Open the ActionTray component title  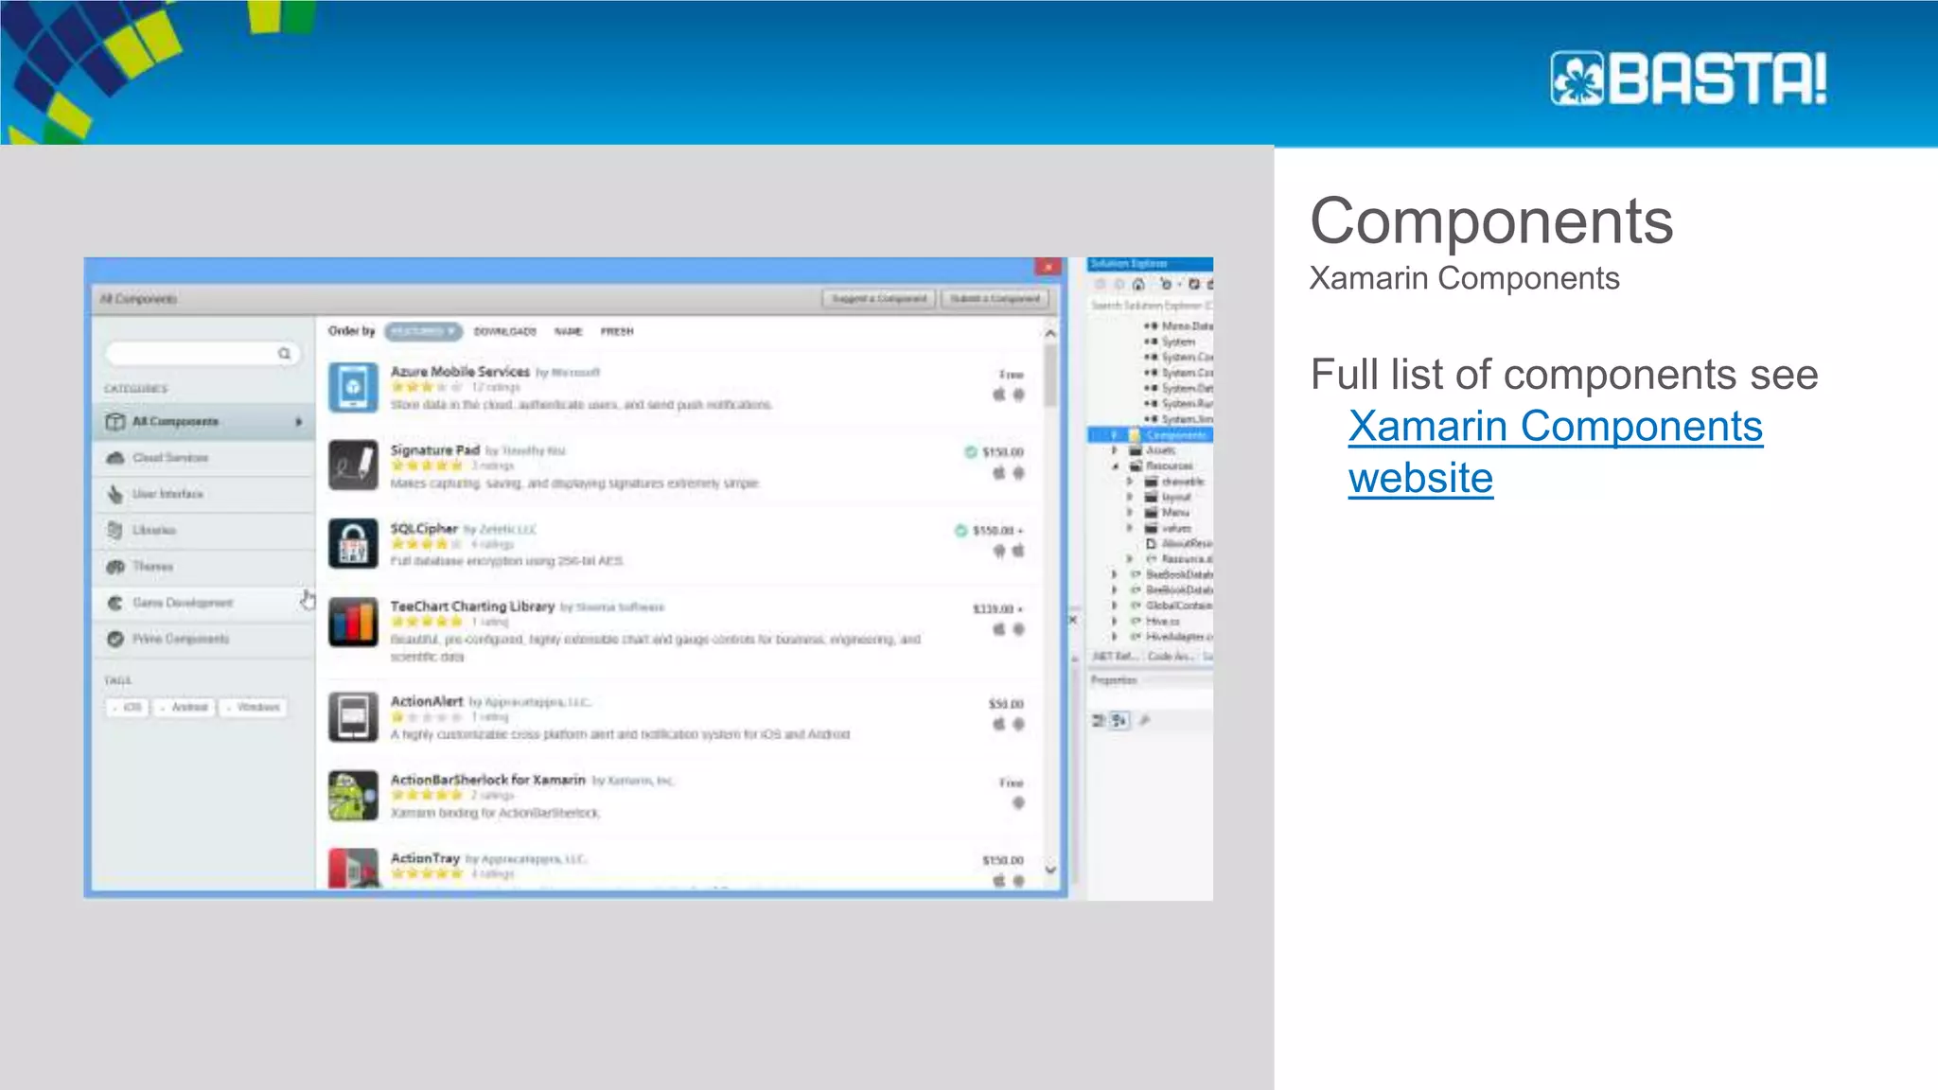click(425, 858)
